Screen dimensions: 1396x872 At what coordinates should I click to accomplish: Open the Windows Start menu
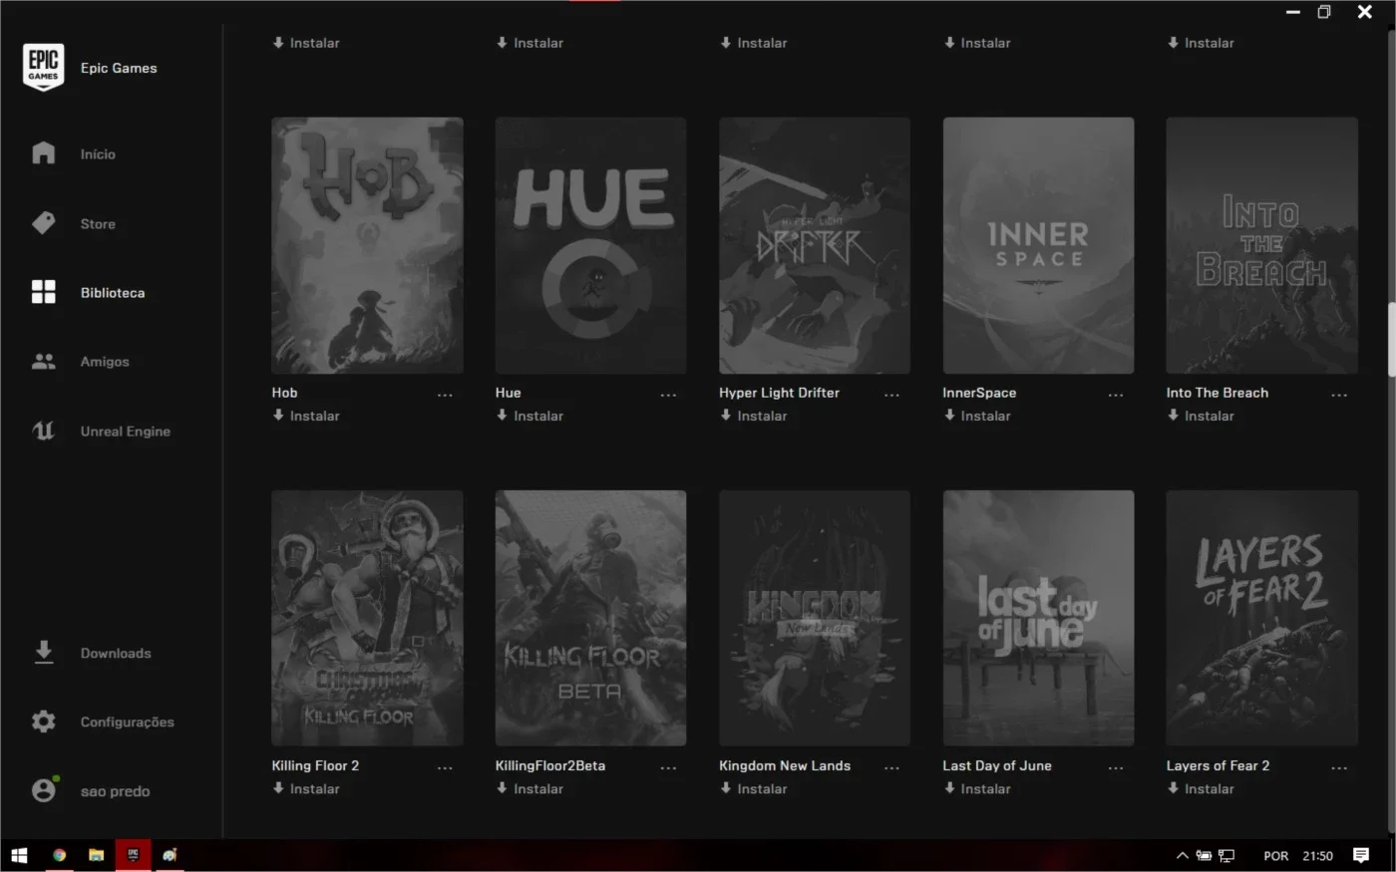(x=19, y=855)
